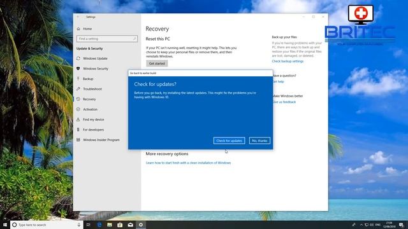Screen dimensions: 408x229
Task: Open the taskbar clock and date
Action: 390,225
